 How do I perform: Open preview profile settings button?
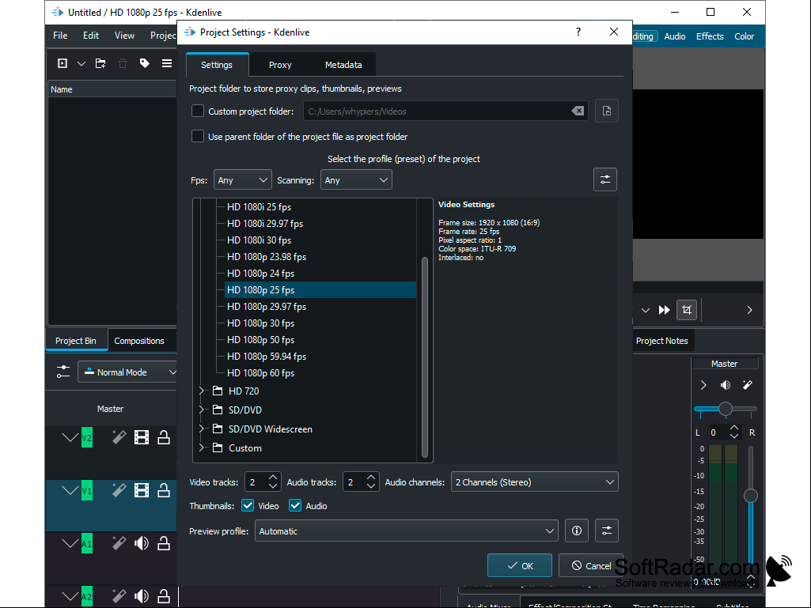point(607,531)
